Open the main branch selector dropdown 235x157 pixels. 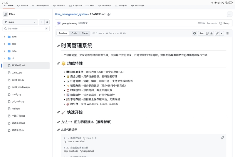[x=20, y=22]
